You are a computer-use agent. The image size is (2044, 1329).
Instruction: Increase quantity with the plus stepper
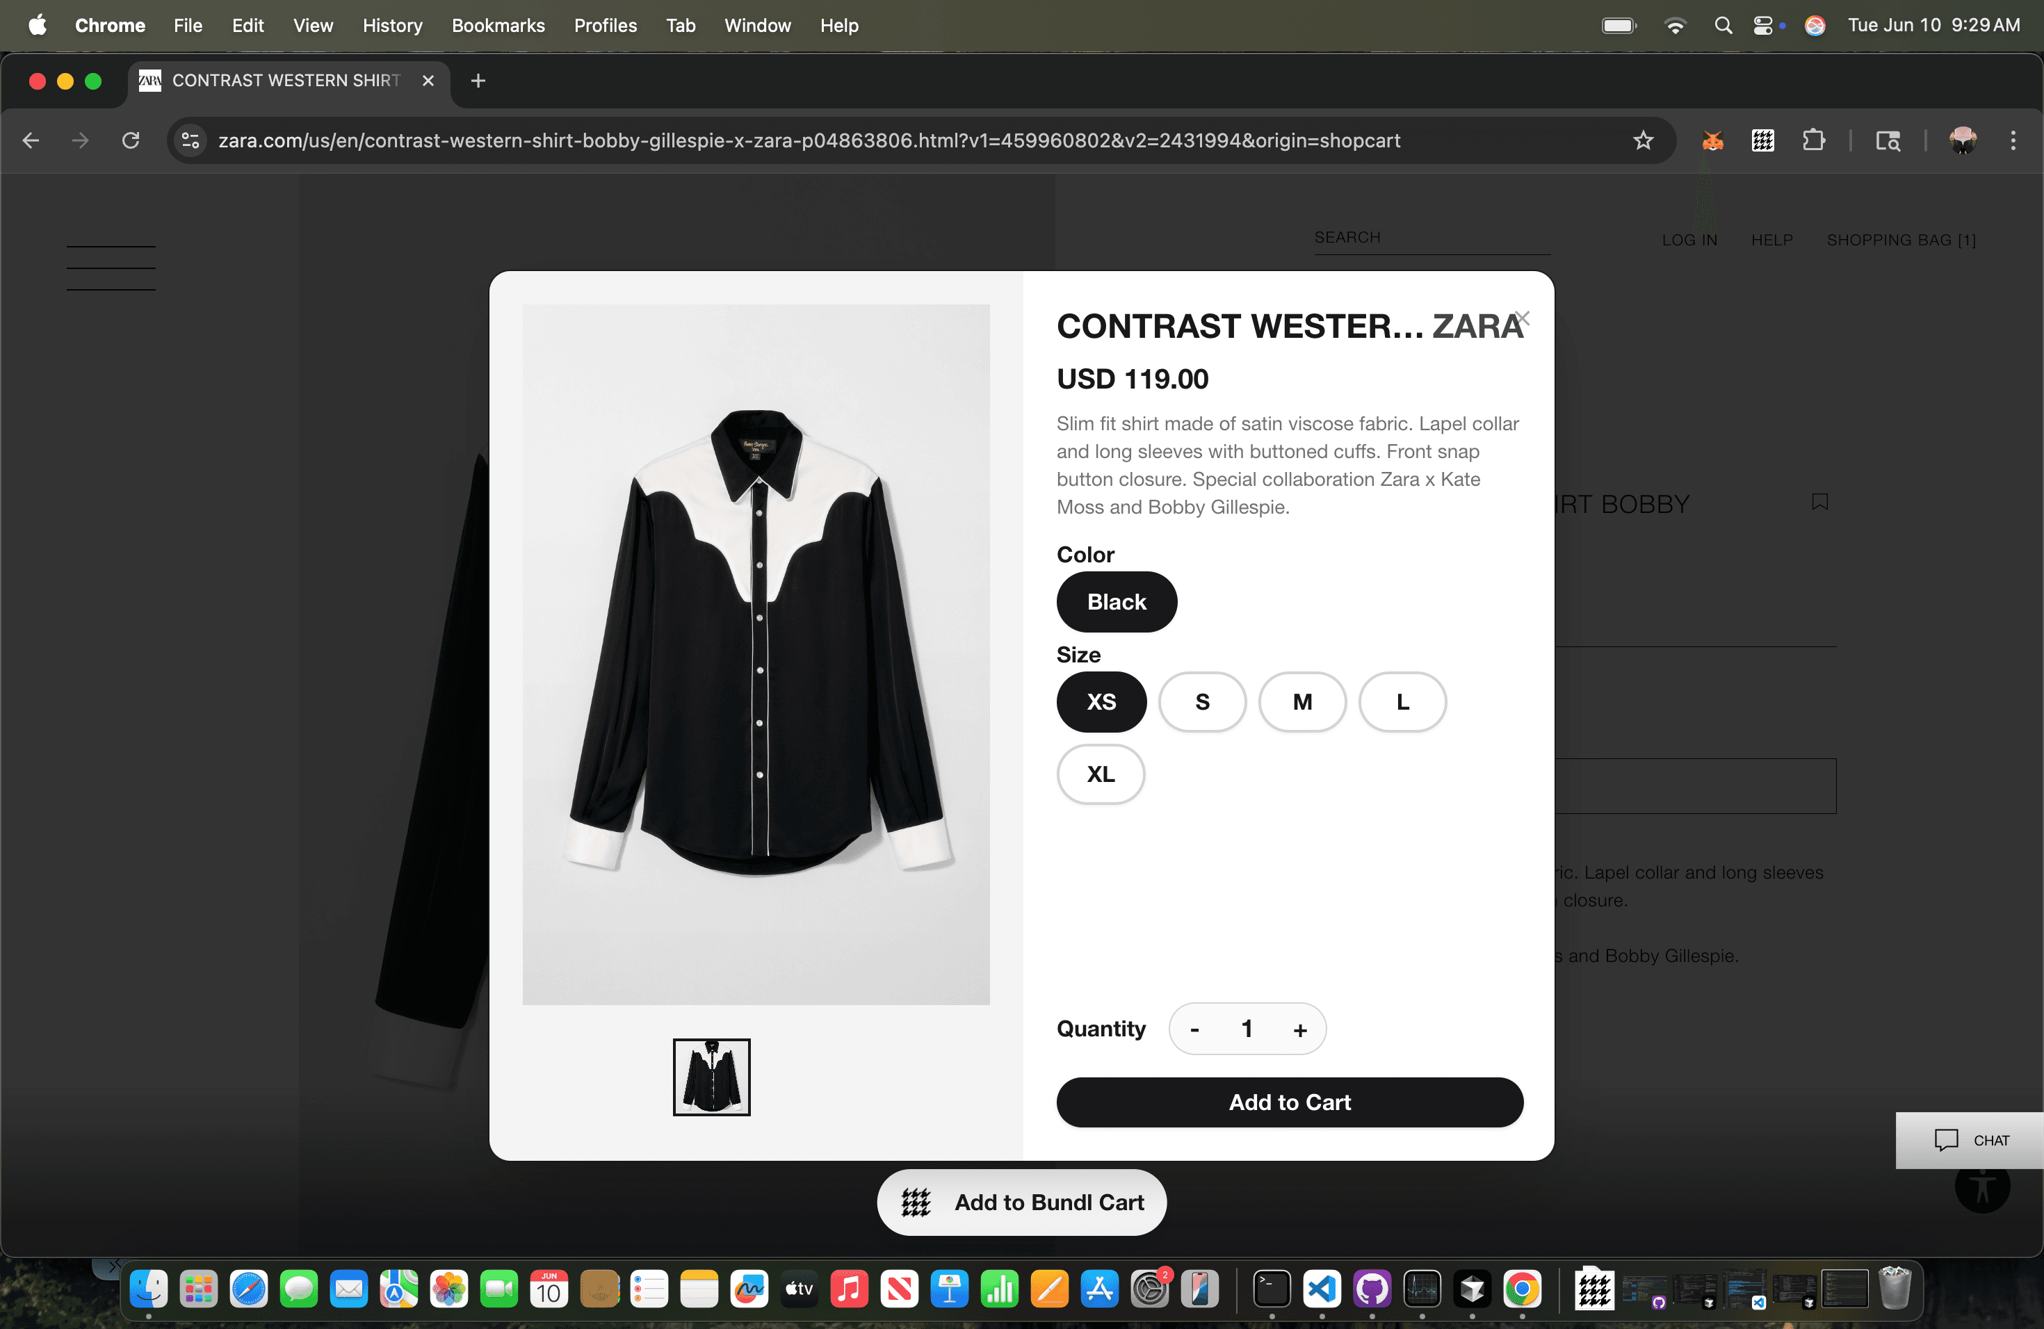(1299, 1029)
